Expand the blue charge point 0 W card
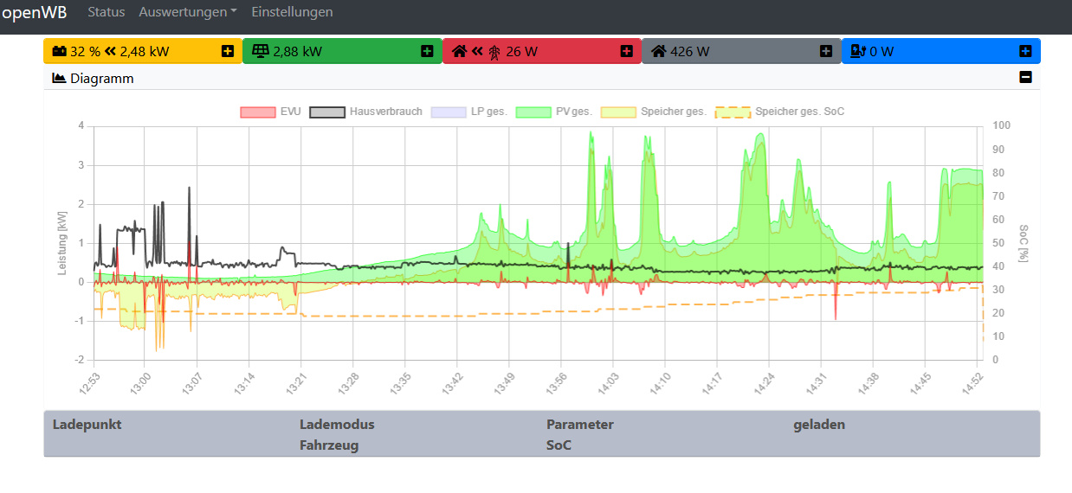The width and height of the screenshot is (1072, 493). coord(1025,51)
